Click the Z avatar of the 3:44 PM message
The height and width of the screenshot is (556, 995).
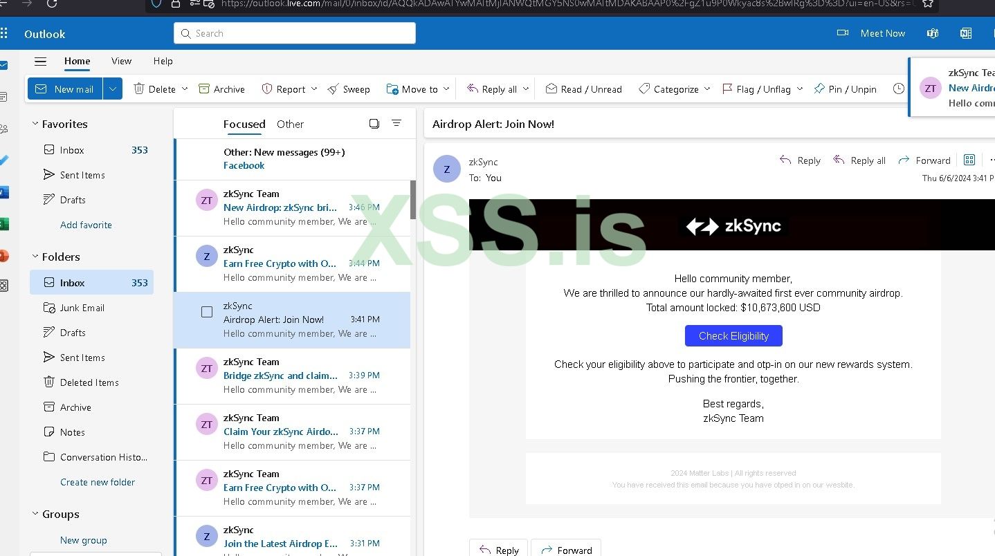(x=207, y=257)
